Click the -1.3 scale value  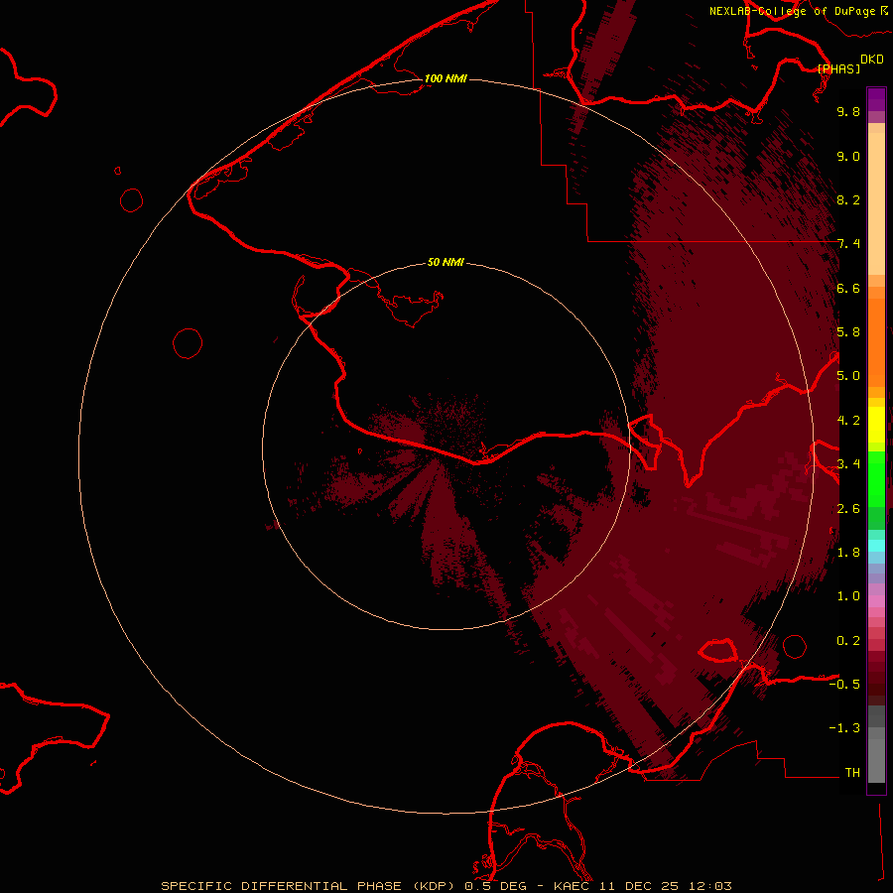(x=844, y=728)
